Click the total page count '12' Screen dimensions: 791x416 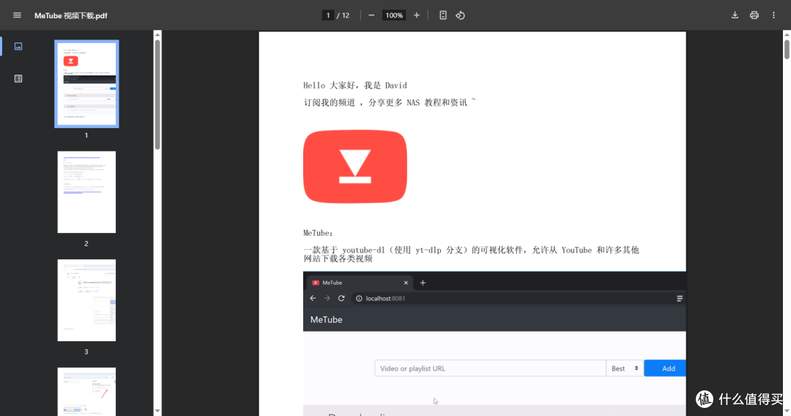pos(346,15)
